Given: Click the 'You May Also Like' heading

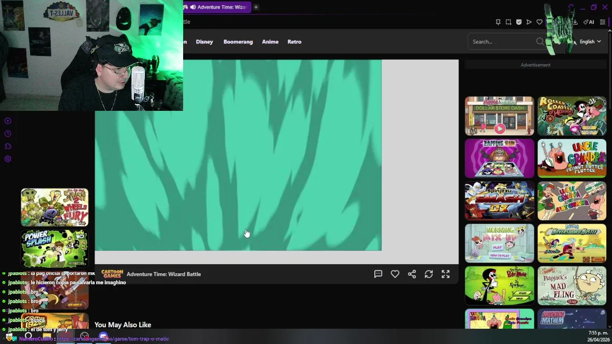Looking at the screenshot, I should coord(123,325).
